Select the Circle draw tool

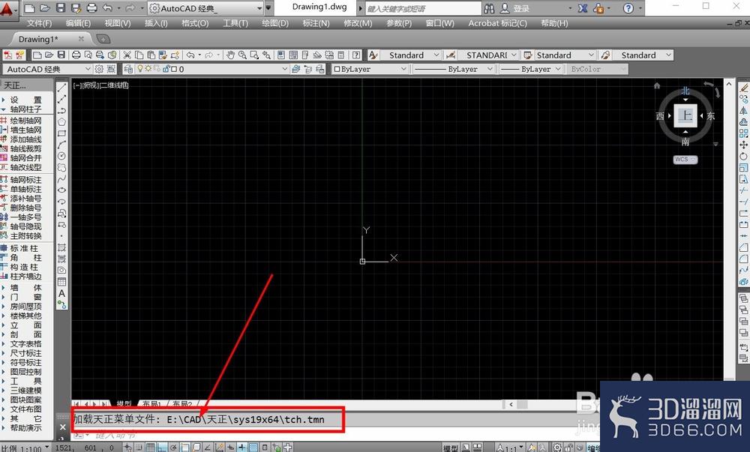coord(61,156)
